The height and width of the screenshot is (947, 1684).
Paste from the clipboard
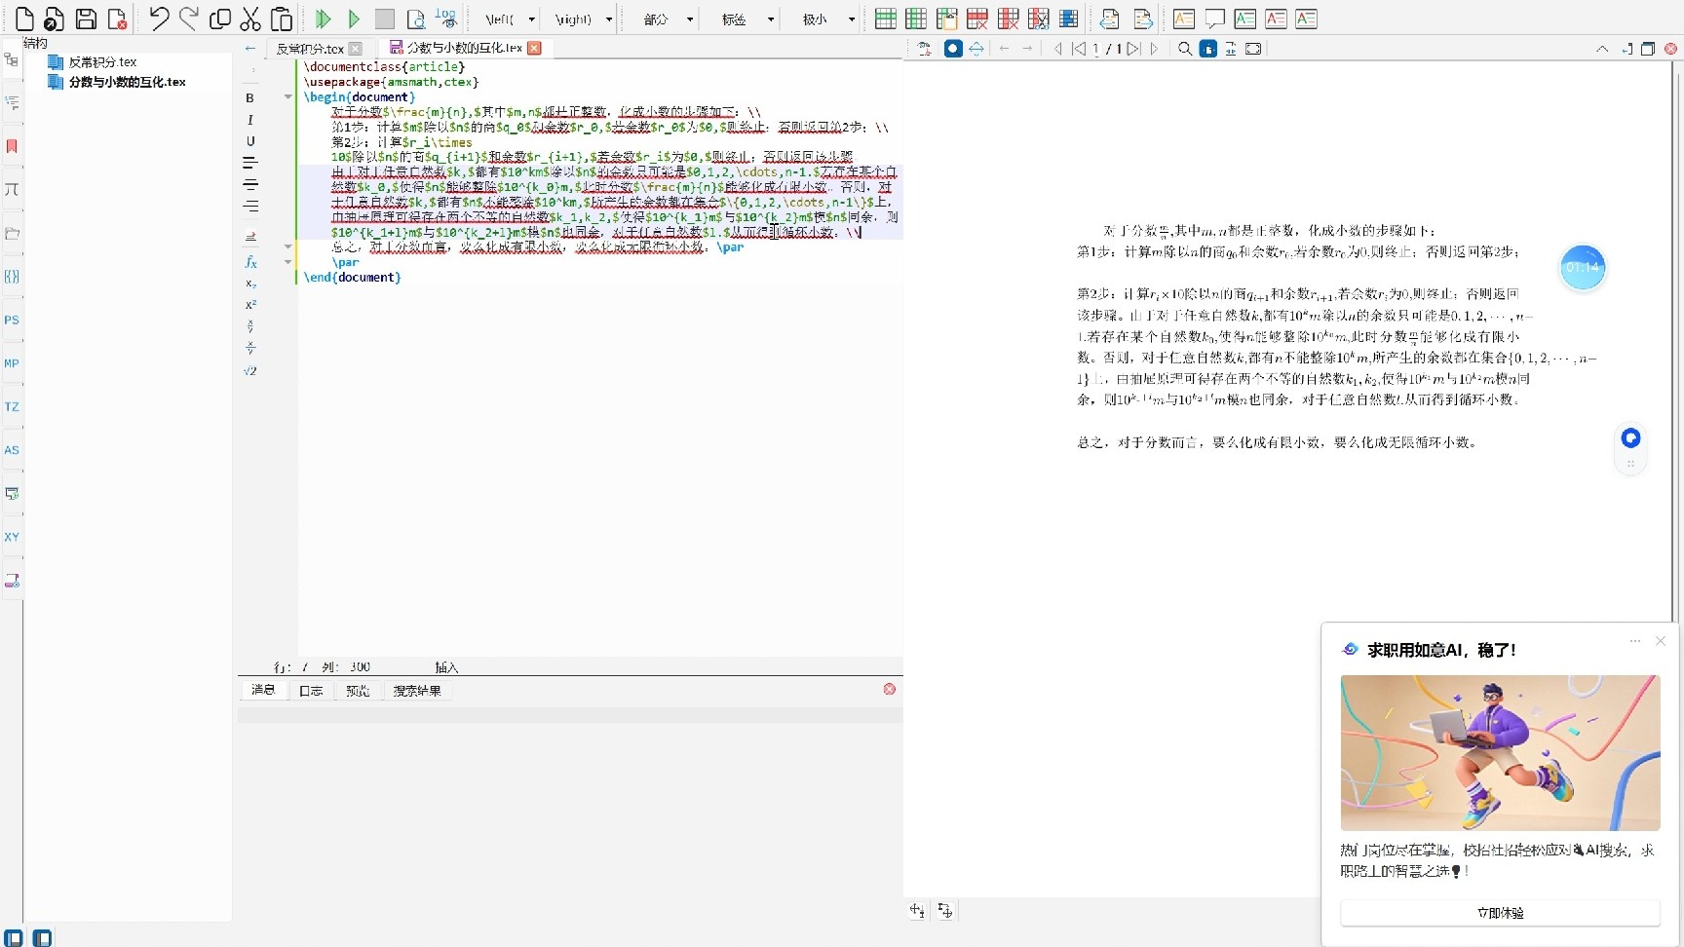point(282,19)
